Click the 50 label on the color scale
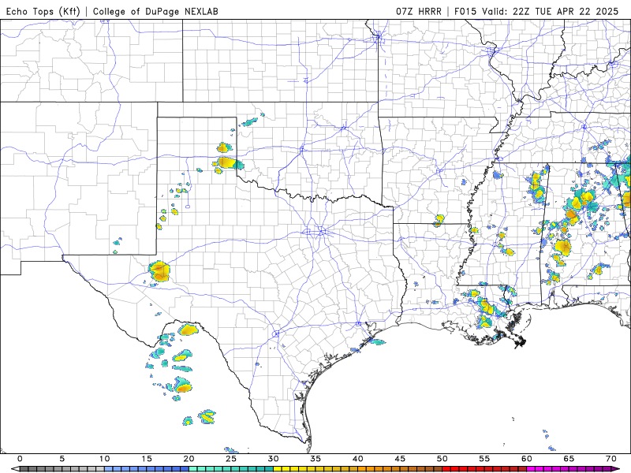The width and height of the screenshot is (631, 473). point(442,459)
